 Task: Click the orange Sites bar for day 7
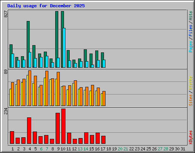coord(47,88)
